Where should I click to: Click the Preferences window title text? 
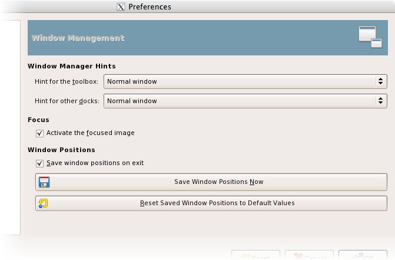[150, 7]
